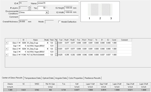
Task: Expand the Glass 1 row dropdown arrow
Action: click(x=7, y=43)
